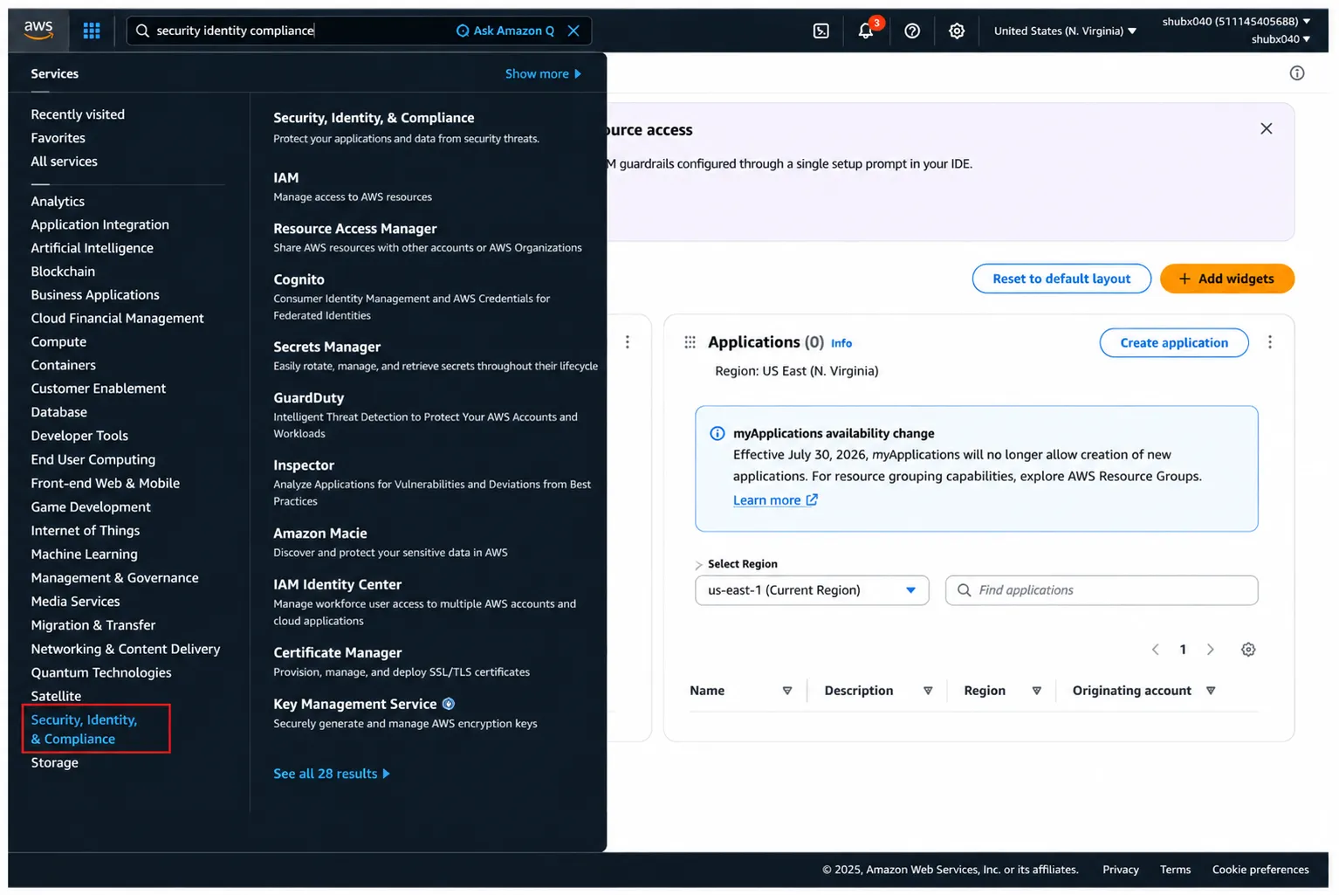Close the resource access banner

[x=1267, y=128]
